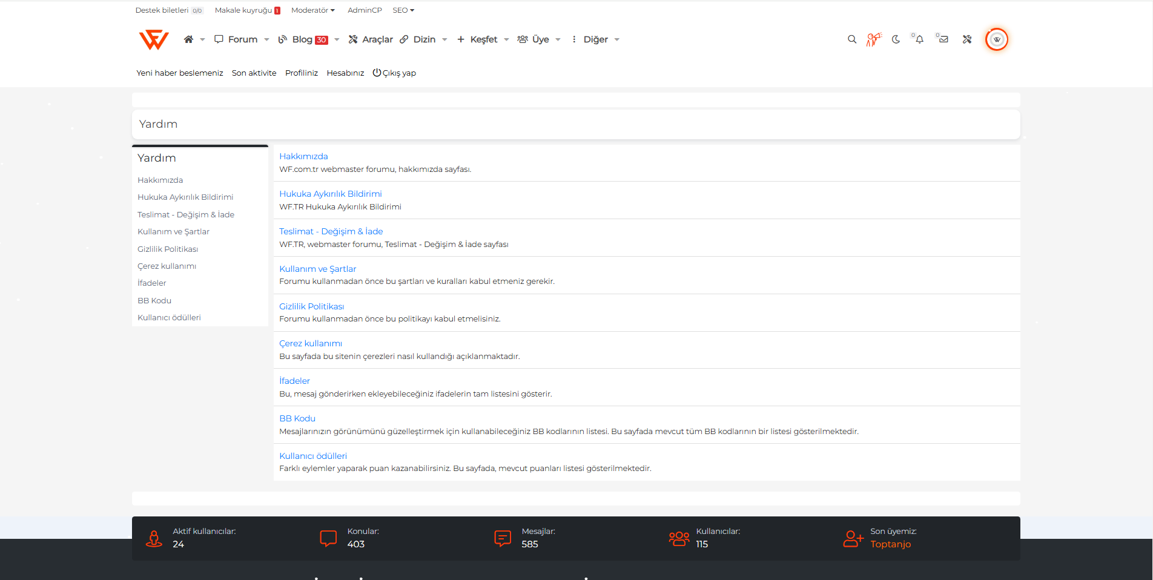Click the tools icon near the avatar
Image resolution: width=1153 pixels, height=580 pixels.
click(x=967, y=39)
